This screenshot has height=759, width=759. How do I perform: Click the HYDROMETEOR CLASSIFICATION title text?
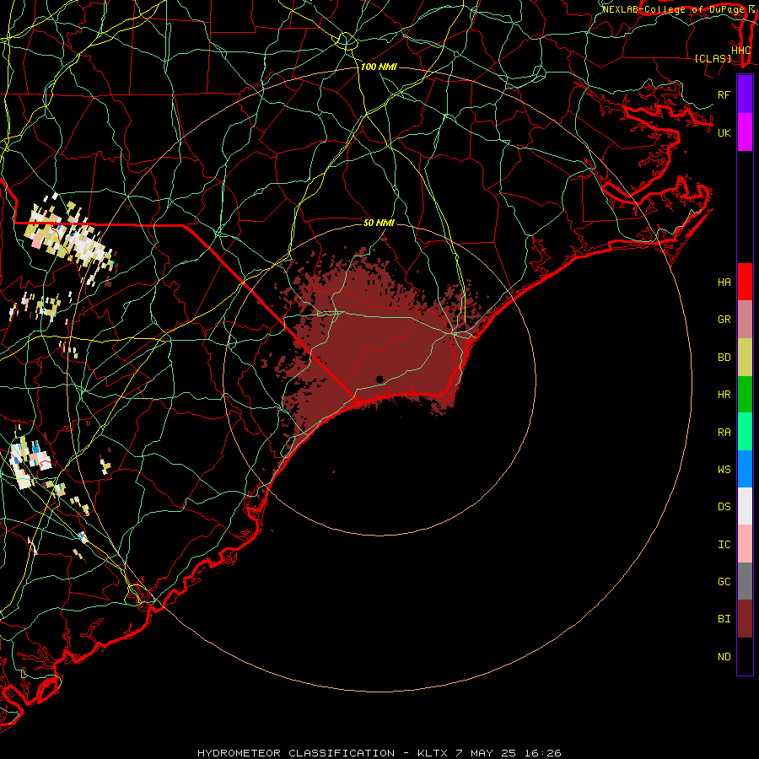coord(296,753)
